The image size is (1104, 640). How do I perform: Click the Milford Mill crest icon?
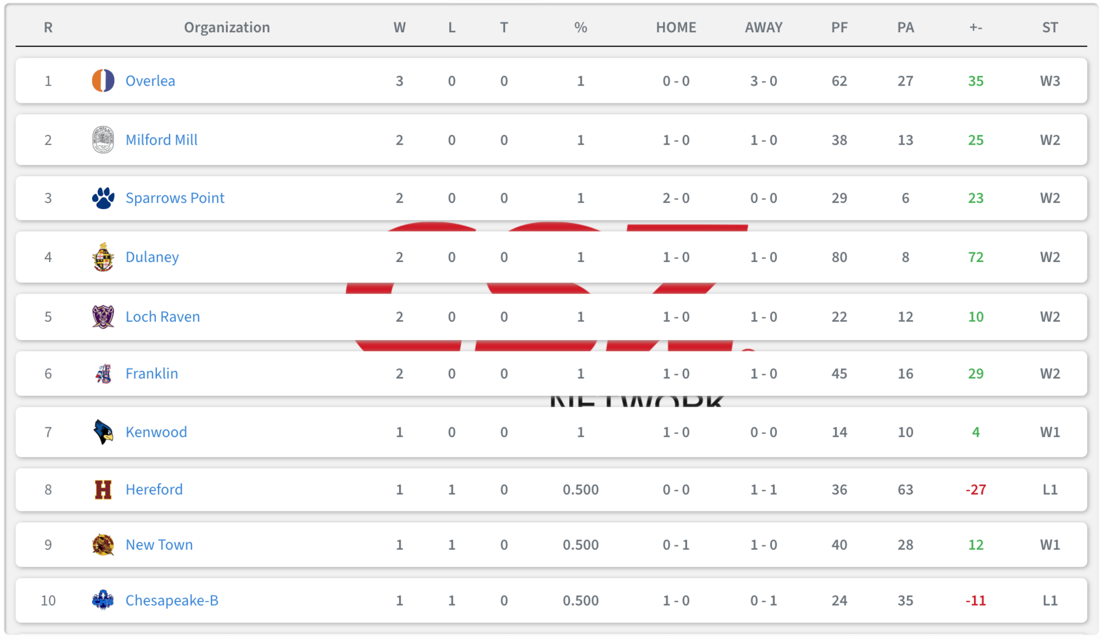(x=103, y=140)
